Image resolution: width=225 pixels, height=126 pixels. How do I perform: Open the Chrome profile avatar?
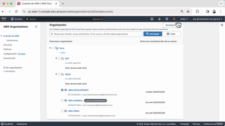point(214,12)
